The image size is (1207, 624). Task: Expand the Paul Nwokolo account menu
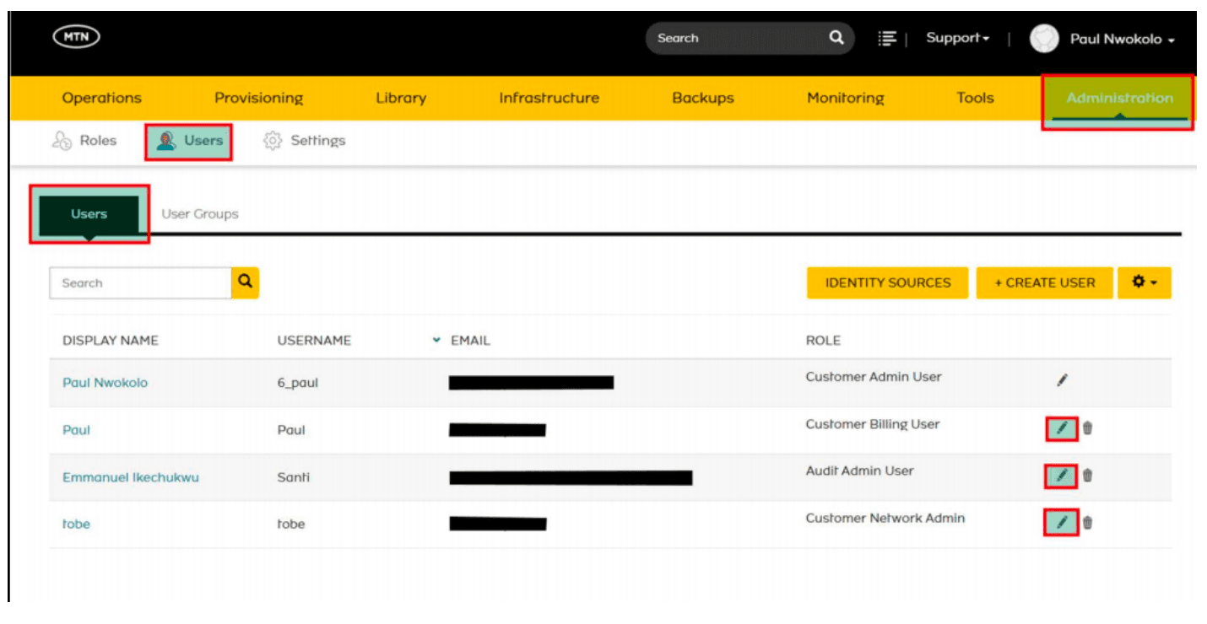(x=1123, y=39)
